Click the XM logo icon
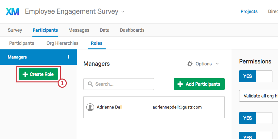This screenshot has width=278, height=139. [x=12, y=12]
